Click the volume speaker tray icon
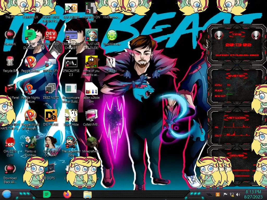 (x=238, y=195)
